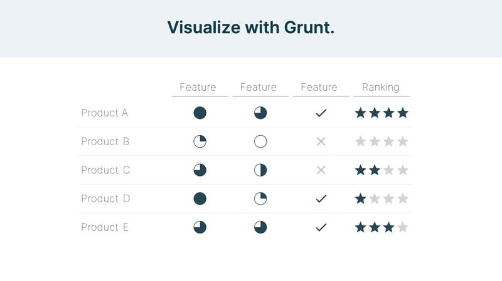The width and height of the screenshot is (502, 281).
Task: Click Product C's second rating star
Action: pyautogui.click(x=375, y=170)
